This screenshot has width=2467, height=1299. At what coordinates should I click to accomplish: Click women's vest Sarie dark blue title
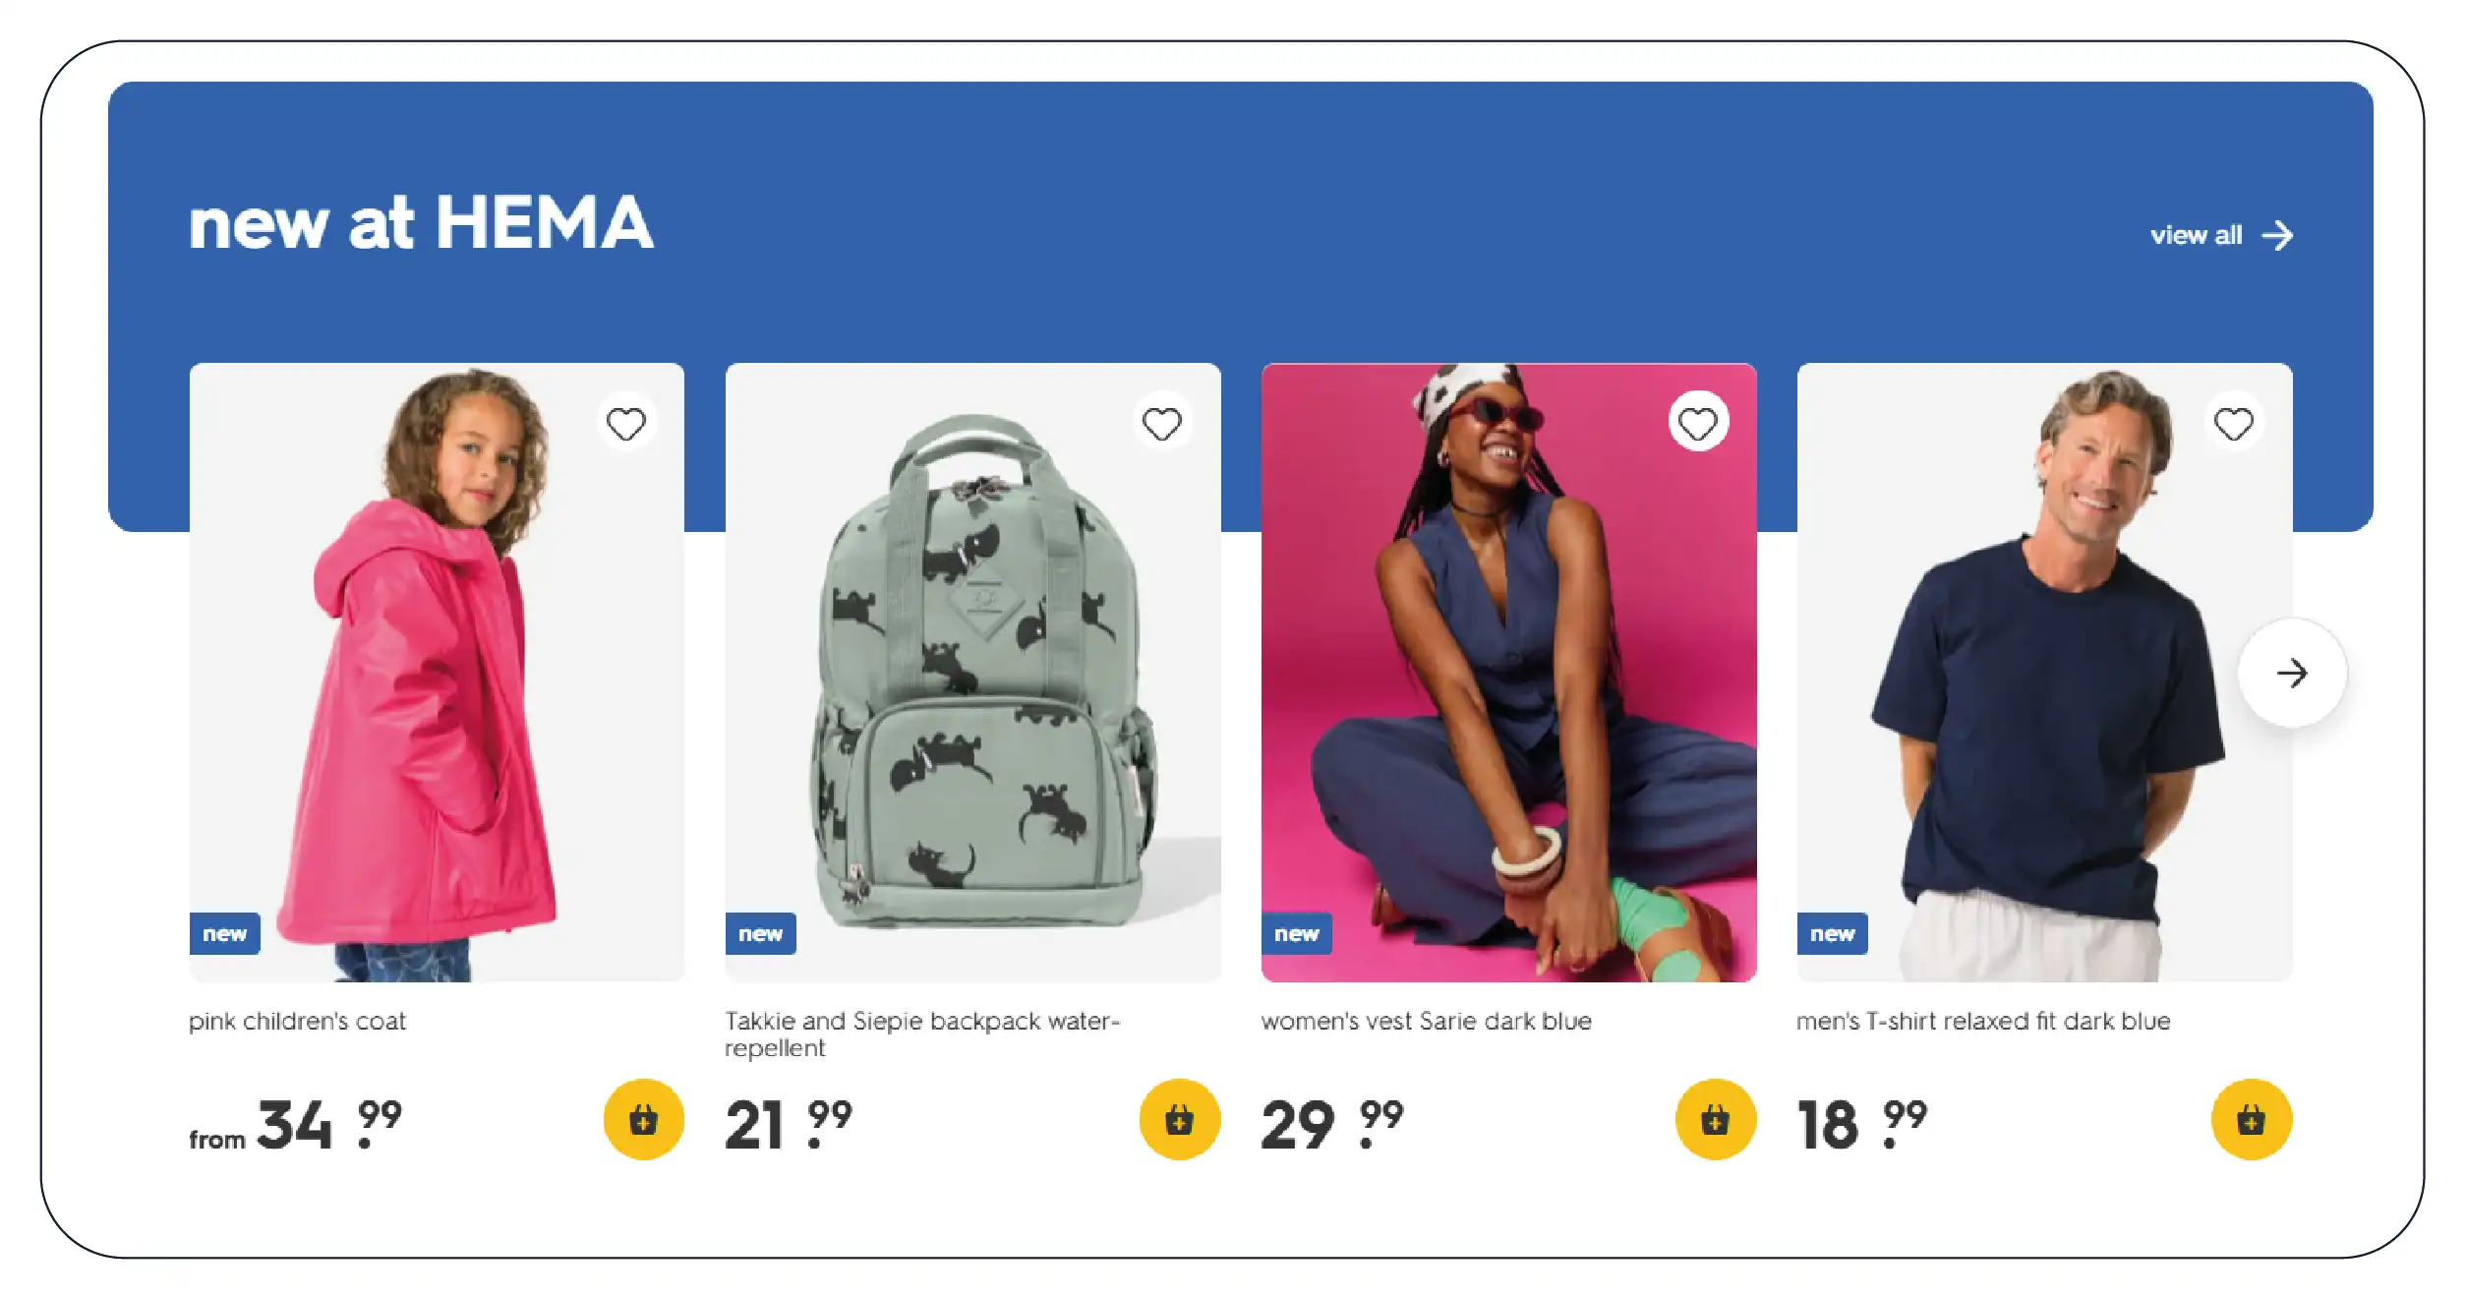point(1426,1022)
